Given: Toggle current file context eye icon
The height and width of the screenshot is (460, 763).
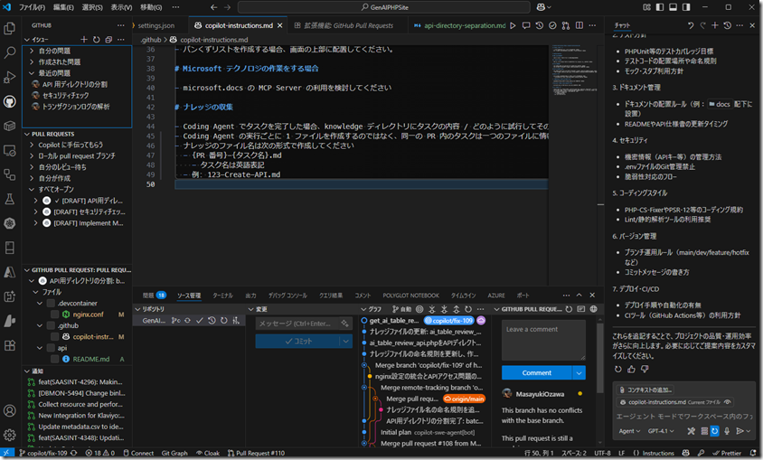Looking at the screenshot, I should click(x=728, y=402).
